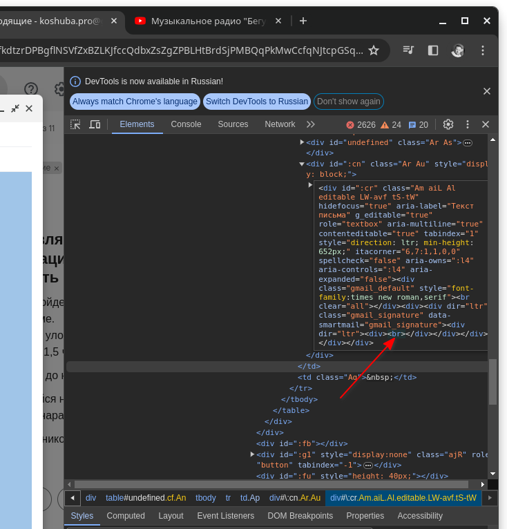Show more DevTools tabs chevron
Image resolution: width=507 pixels, height=529 pixels.
click(311, 124)
